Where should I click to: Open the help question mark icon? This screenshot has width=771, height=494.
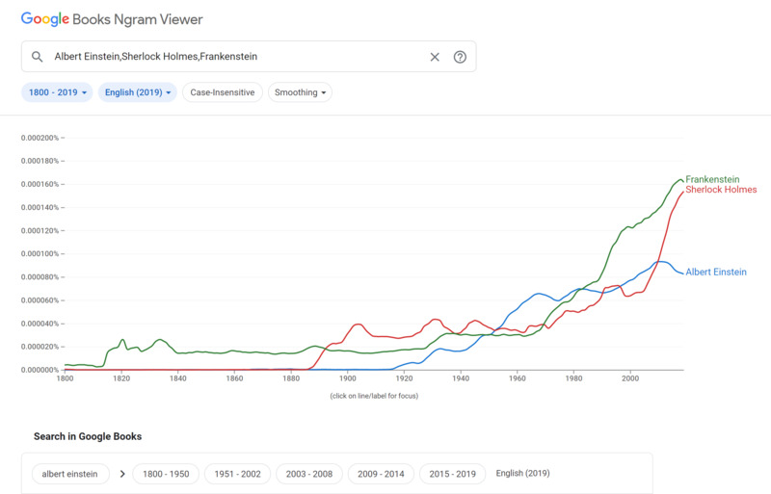[460, 57]
